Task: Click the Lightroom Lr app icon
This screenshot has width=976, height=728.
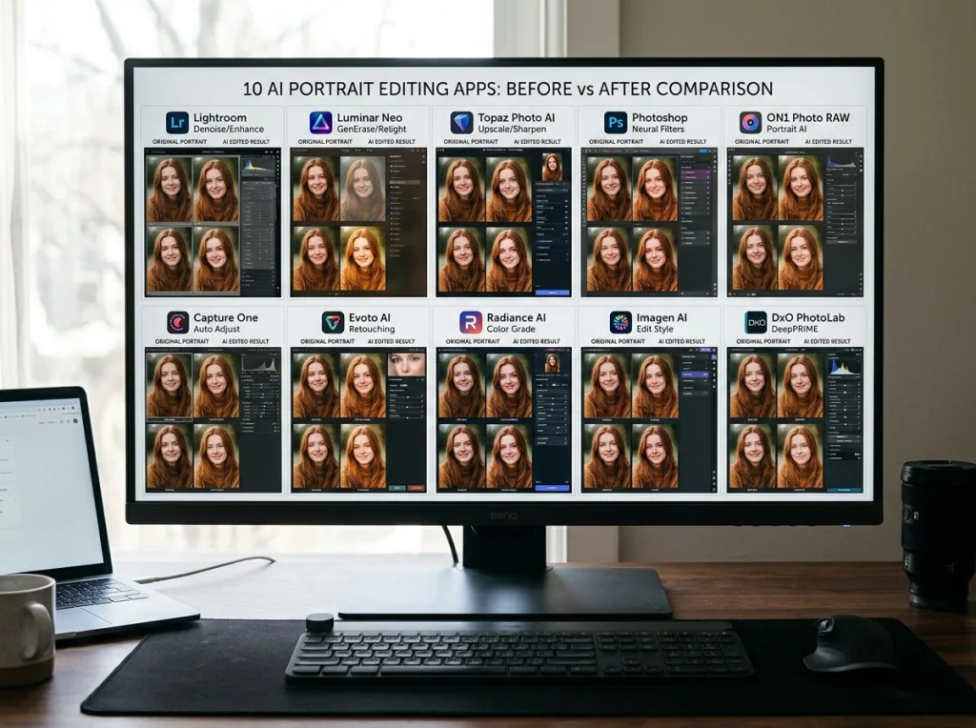Action: [x=176, y=123]
